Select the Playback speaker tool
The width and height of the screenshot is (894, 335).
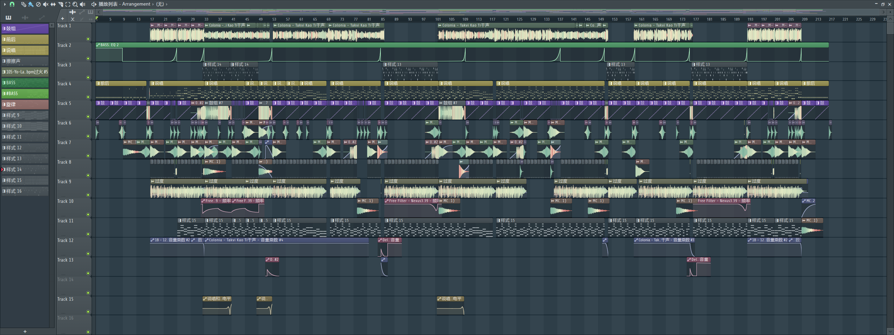tap(83, 4)
